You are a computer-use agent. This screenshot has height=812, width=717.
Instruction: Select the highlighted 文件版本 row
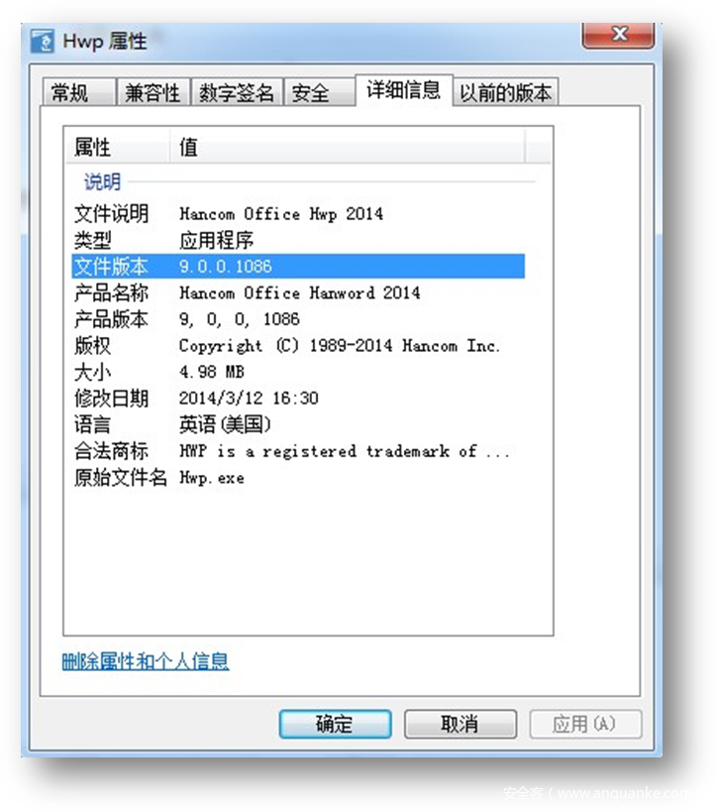tap(298, 266)
